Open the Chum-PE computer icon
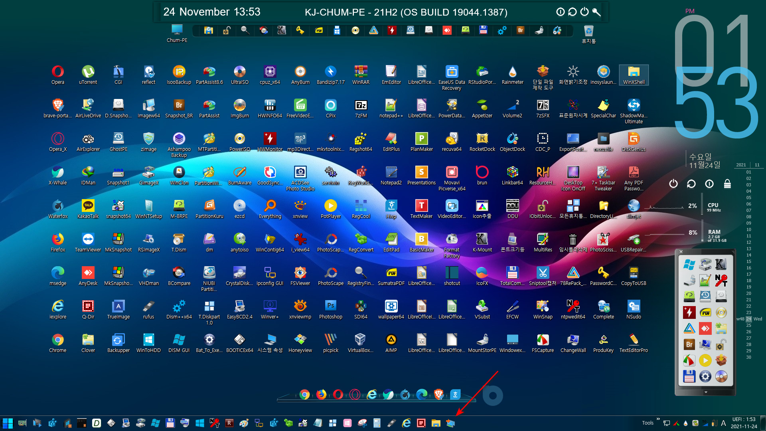 pos(177,33)
